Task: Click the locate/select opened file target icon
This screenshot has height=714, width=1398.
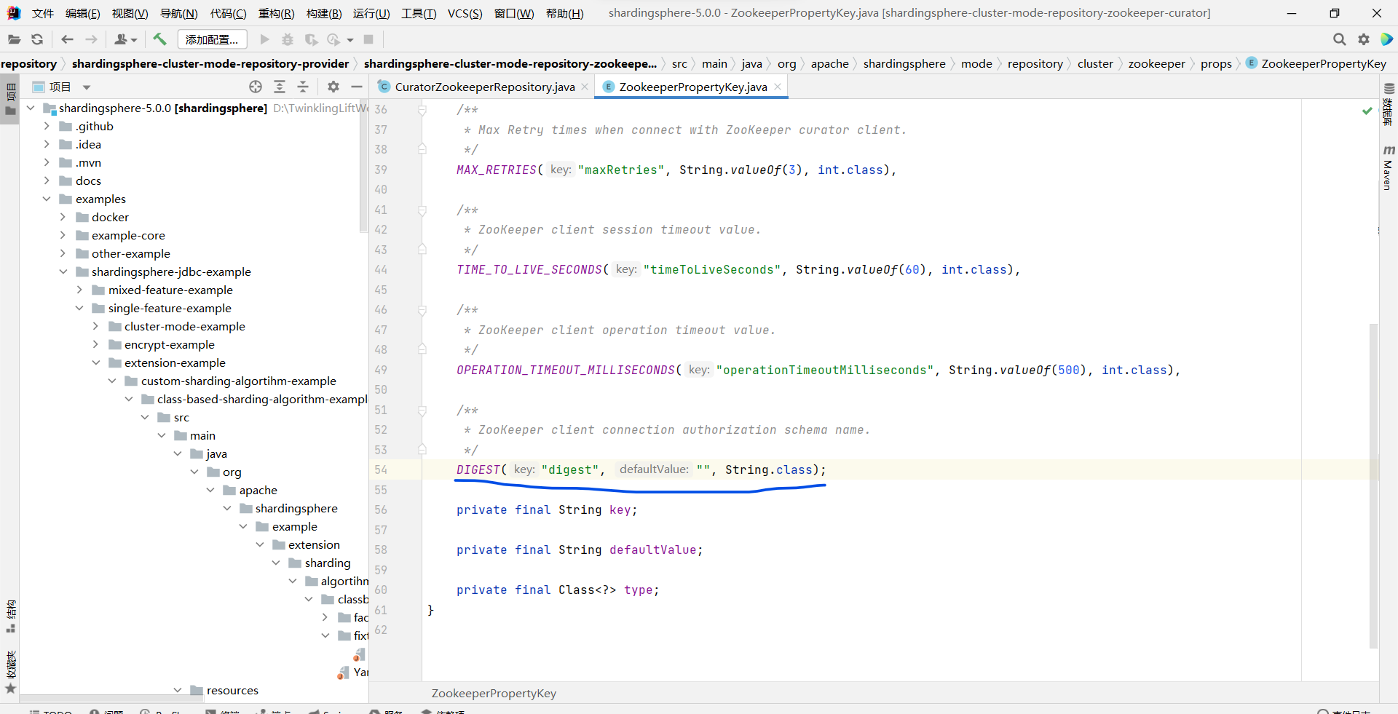Action: pyautogui.click(x=256, y=87)
